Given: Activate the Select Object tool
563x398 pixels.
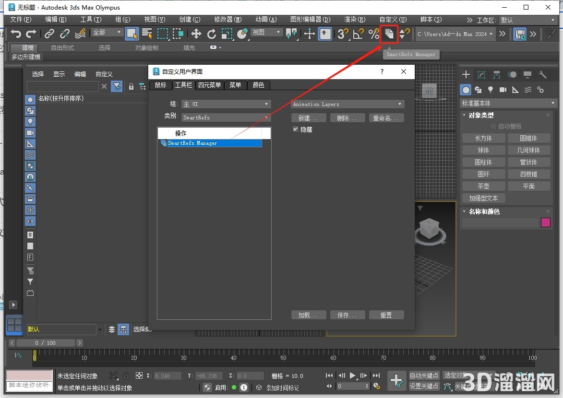Looking at the screenshot, I should (132, 34).
